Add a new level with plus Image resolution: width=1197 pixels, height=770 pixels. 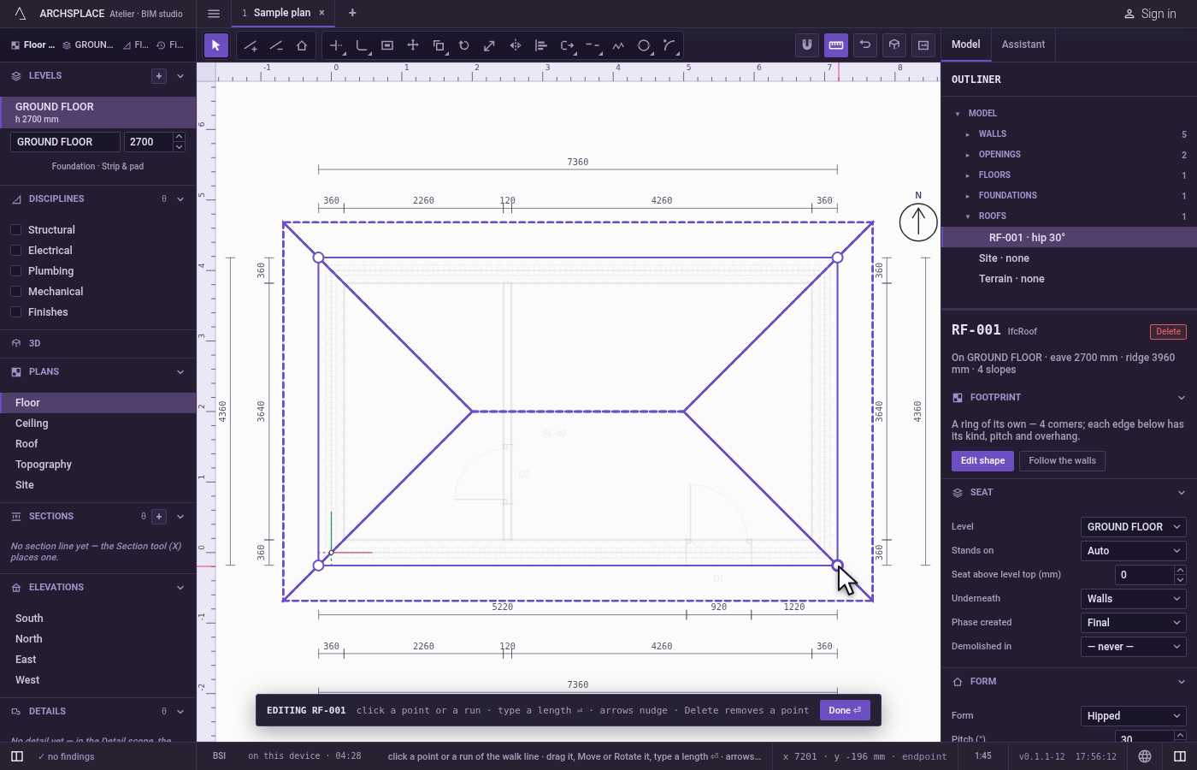click(x=159, y=76)
